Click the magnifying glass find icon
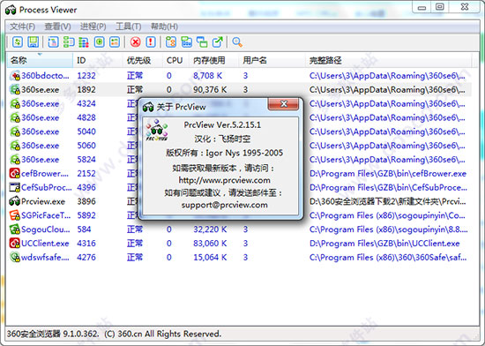Image resolution: width=485 pixels, height=346 pixels. click(237, 41)
